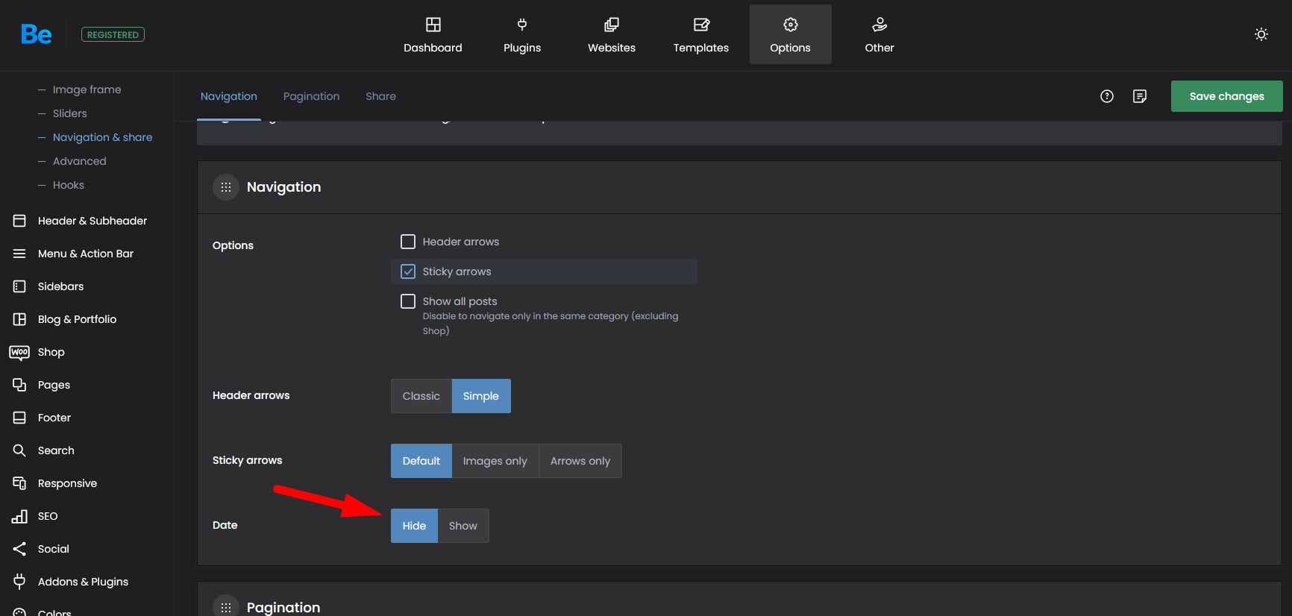Open the help question mark icon
1292x616 pixels.
point(1107,96)
